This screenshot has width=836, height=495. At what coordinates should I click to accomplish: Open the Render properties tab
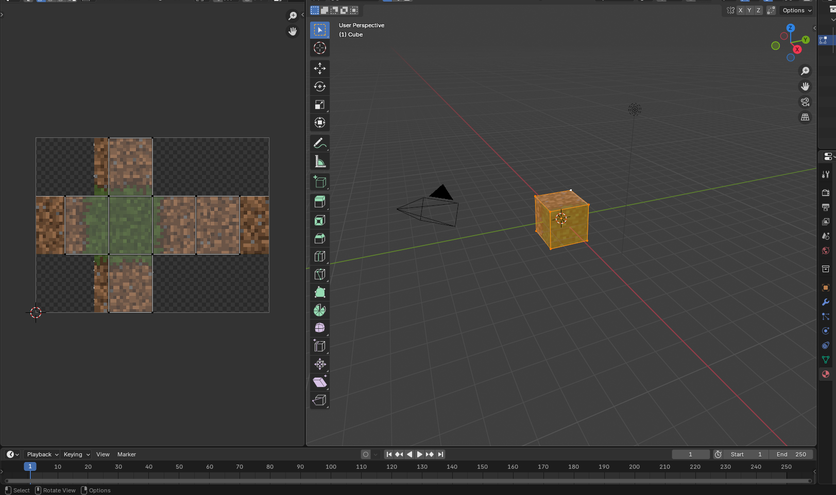coord(826,192)
